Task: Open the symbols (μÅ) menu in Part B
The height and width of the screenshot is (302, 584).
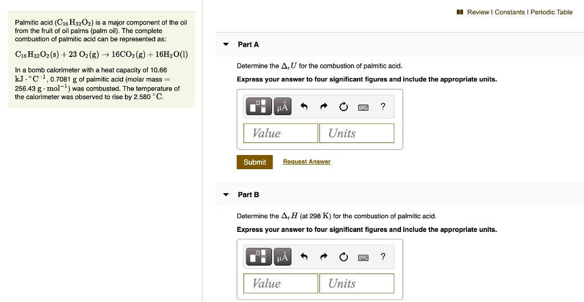Action: (x=282, y=257)
